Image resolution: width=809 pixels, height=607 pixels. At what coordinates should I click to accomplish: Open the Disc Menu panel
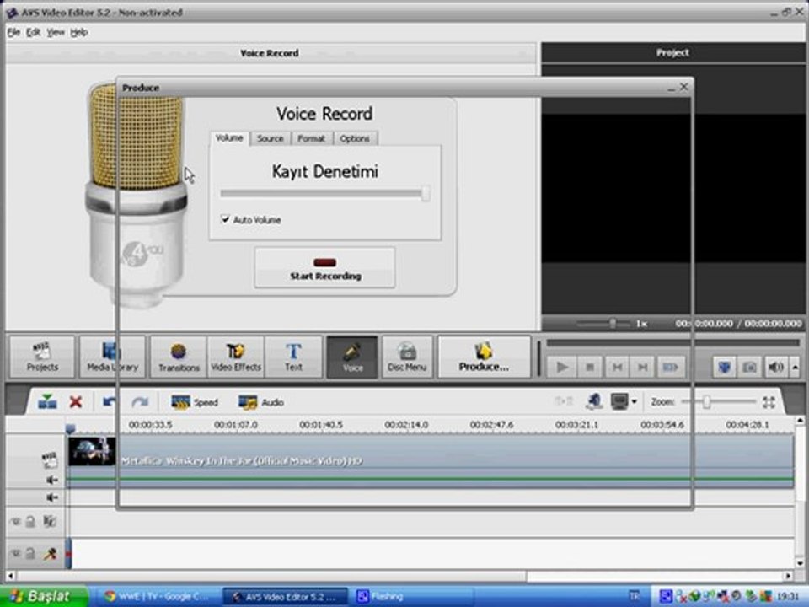click(407, 357)
